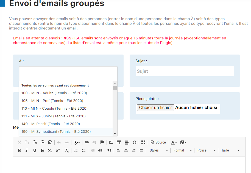251x173 pixels.
Task: Insert a hyperlink with the Link icon
Action: (x=87, y=142)
